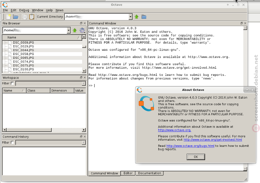Click the Open file folder icon
Viewport: 260px width, 183px height.
coord(16,17)
